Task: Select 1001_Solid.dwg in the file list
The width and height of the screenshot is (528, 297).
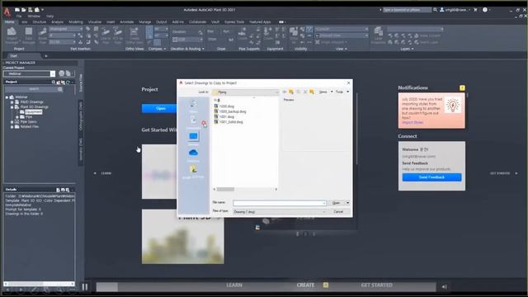Action: pos(229,122)
